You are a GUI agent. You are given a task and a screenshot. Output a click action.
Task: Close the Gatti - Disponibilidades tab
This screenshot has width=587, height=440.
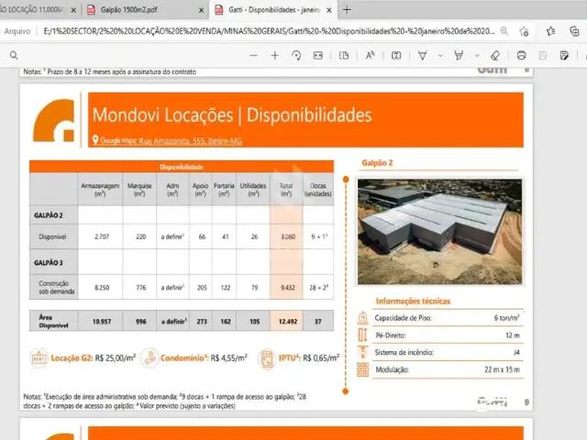tap(329, 10)
